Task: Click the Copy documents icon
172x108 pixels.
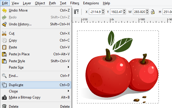Action: pos(4,40)
